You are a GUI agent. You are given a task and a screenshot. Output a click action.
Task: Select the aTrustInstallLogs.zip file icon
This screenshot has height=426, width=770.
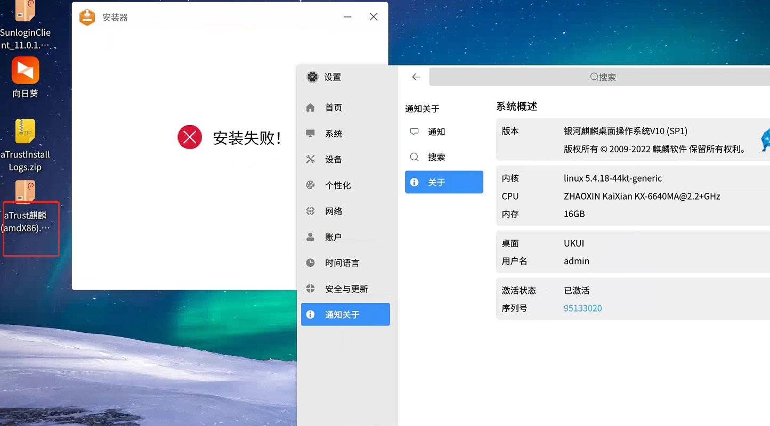click(x=25, y=132)
